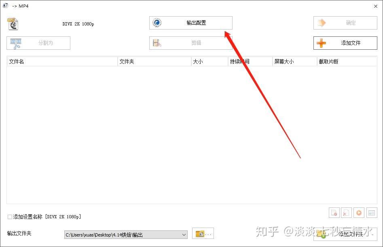The image size is (383, 247).
Task: Click the 分割为 split scissors icon
Action: pos(16,43)
